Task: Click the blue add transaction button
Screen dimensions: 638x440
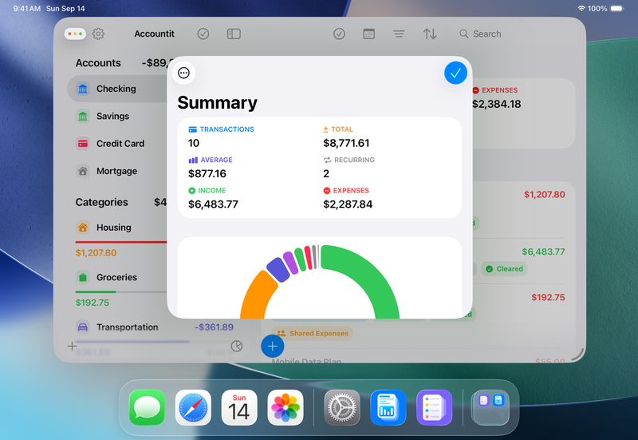Action: 272,346
